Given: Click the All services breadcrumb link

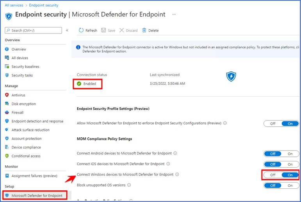Looking at the screenshot, I should 14,5.
